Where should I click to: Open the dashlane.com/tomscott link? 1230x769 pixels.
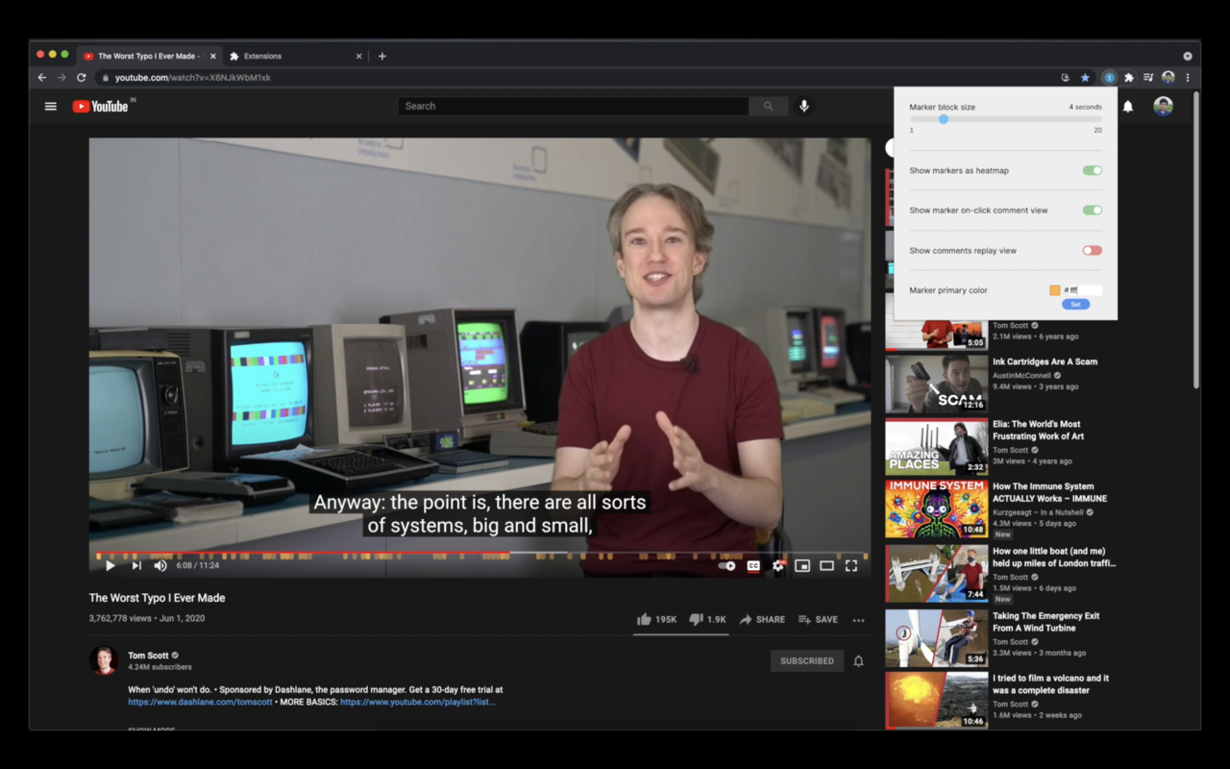(200, 702)
